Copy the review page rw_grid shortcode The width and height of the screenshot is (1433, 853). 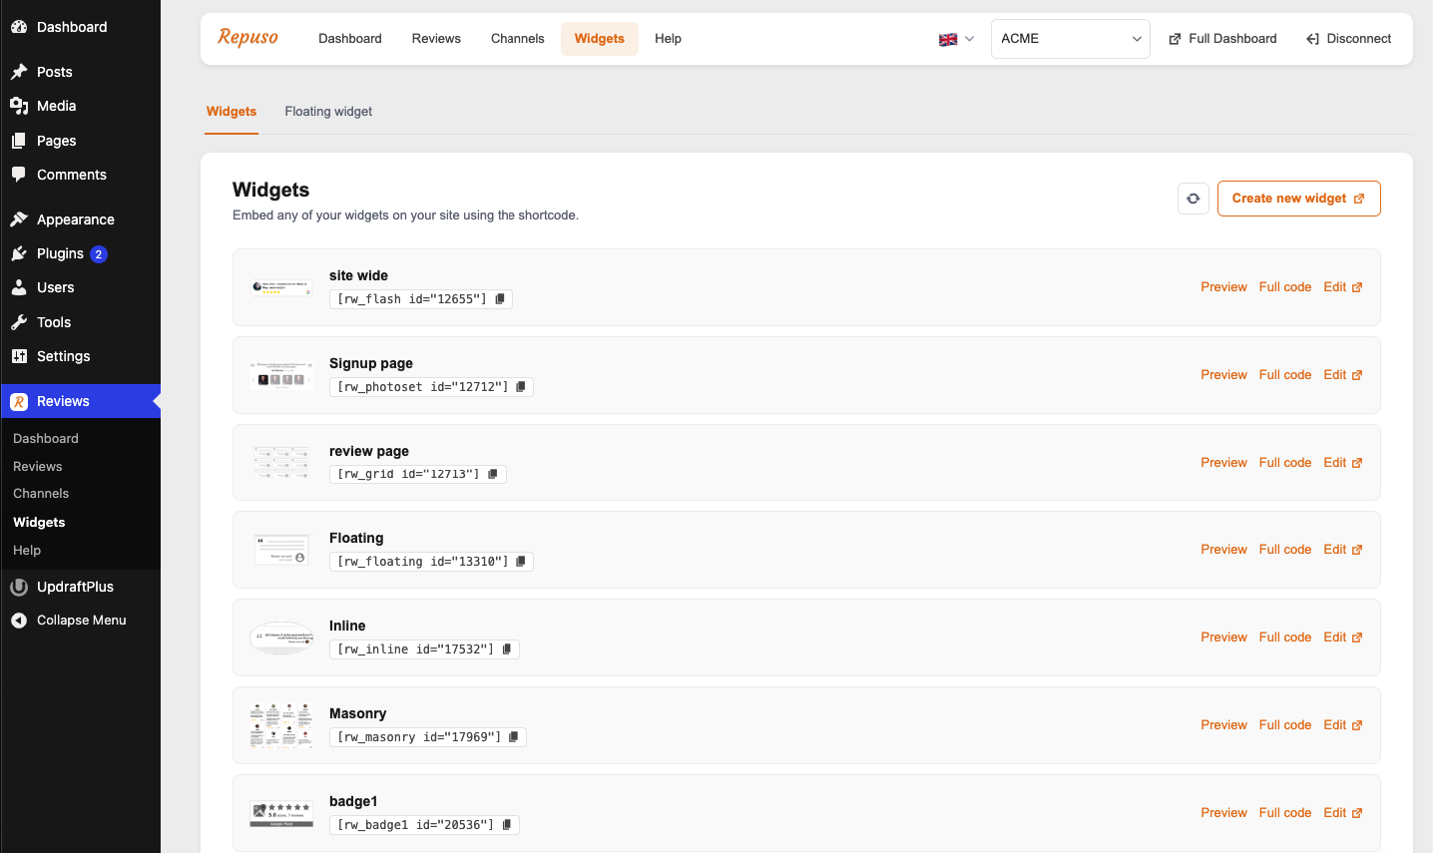pyautogui.click(x=493, y=474)
